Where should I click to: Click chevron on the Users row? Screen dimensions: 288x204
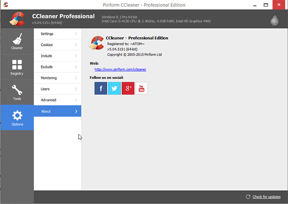[76, 89]
